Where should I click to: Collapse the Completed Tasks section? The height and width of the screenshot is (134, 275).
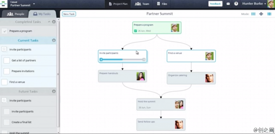point(49,22)
